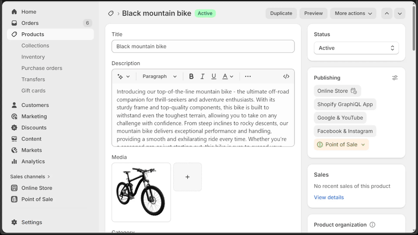The width and height of the screenshot is (418, 235).
Task: Open Purchase orders in sidebar
Action: pyautogui.click(x=42, y=68)
